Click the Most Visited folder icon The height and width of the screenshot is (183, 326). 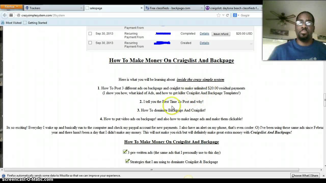3,23
